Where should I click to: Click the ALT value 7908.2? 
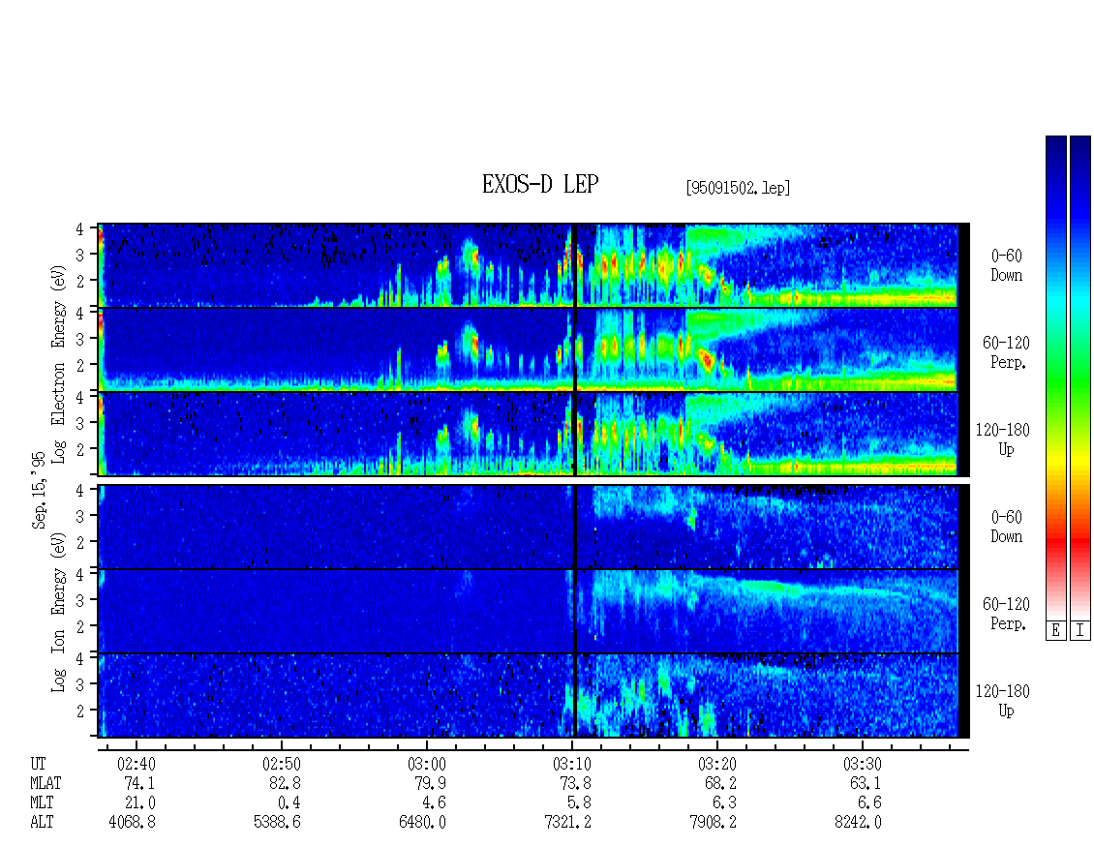714,823
